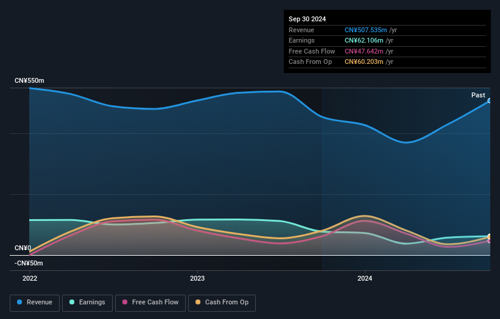Click the -CN¥50m y-axis label
500x319 pixels.
click(x=29, y=263)
